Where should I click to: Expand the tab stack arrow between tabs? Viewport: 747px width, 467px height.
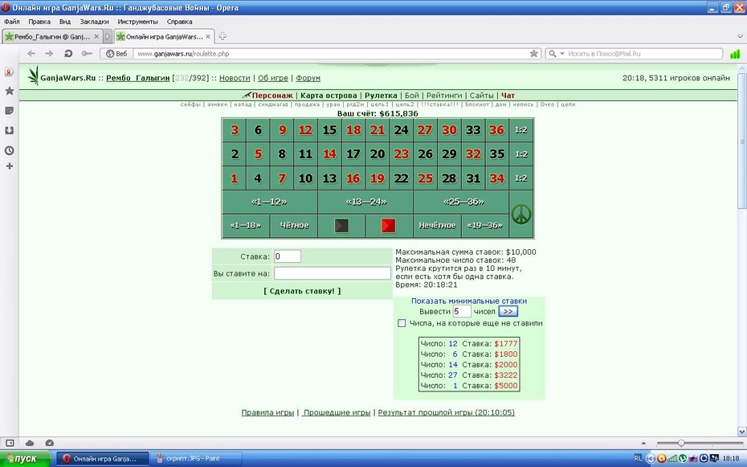(x=108, y=36)
